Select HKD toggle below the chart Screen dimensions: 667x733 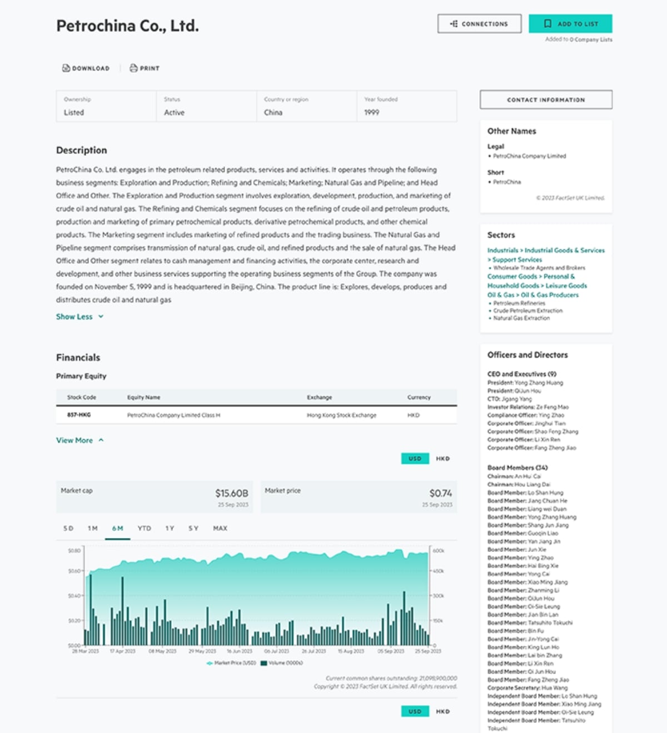pos(443,711)
